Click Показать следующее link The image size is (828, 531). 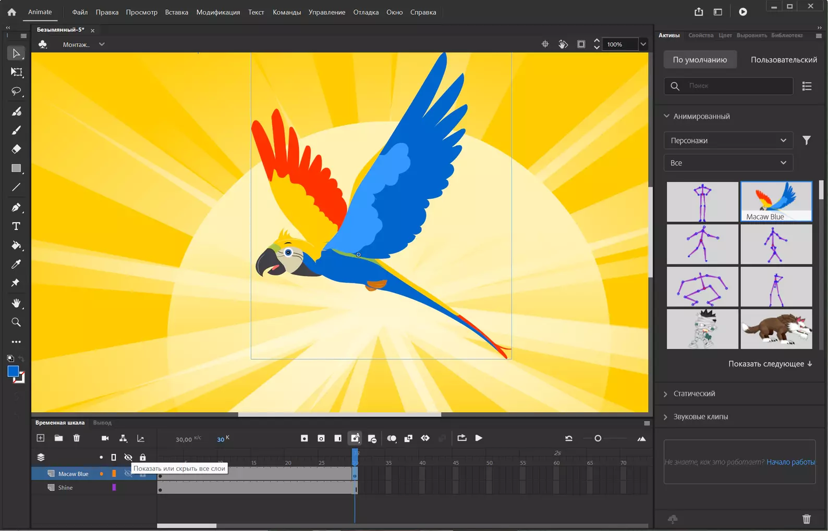[x=770, y=364]
